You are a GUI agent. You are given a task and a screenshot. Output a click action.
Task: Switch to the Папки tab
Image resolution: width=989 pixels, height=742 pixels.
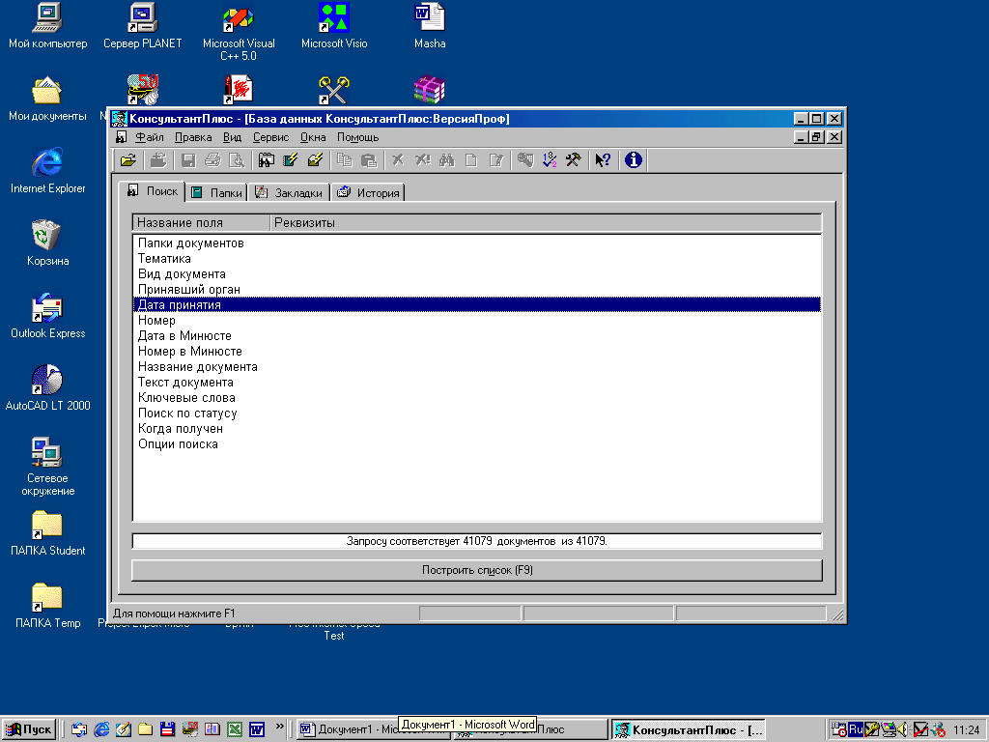point(216,193)
